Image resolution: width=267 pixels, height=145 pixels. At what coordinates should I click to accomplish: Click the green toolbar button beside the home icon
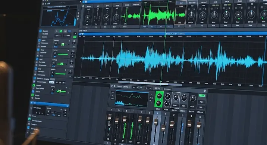(61, 31)
